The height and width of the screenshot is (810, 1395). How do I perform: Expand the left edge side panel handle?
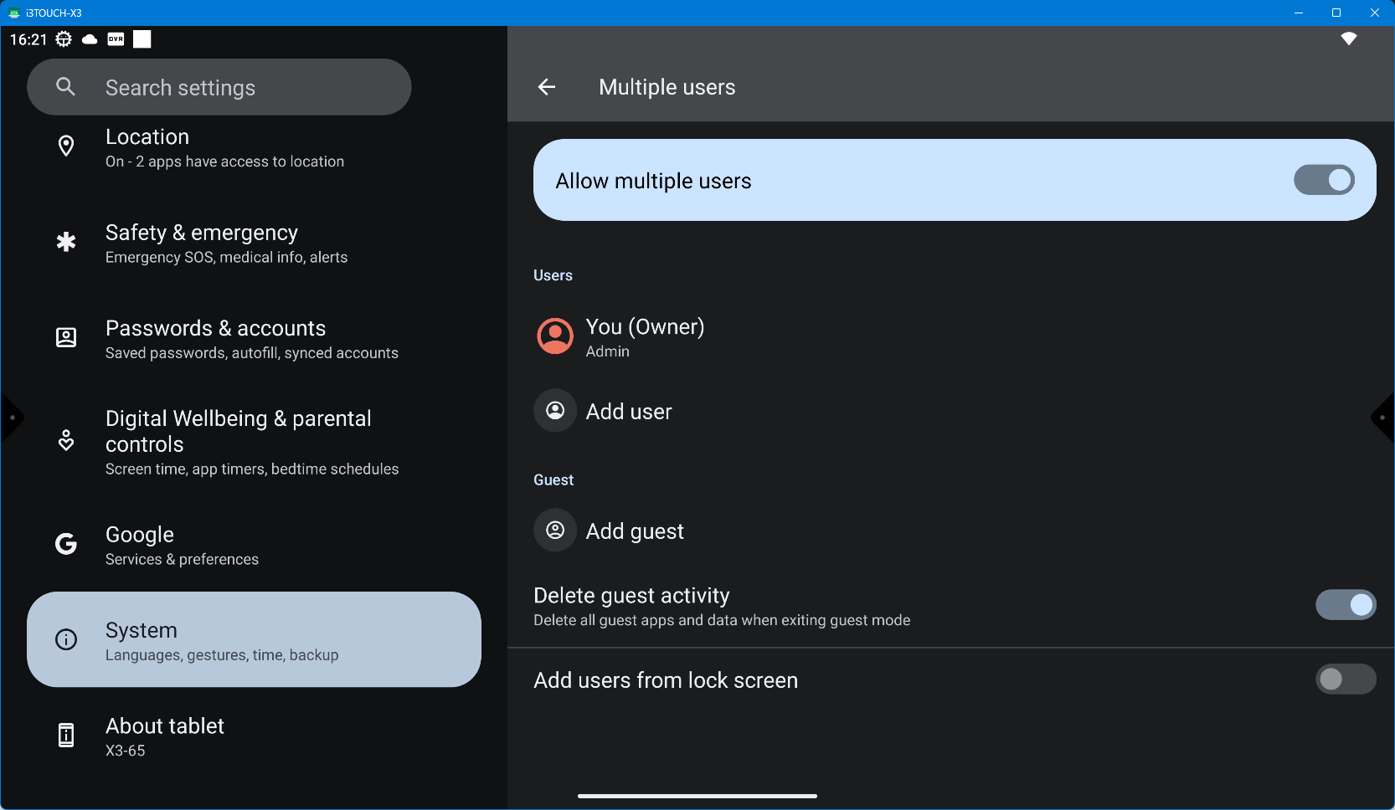11,418
